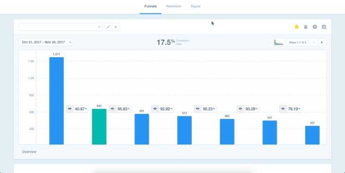Click the Overview label below the chart

tap(29, 152)
